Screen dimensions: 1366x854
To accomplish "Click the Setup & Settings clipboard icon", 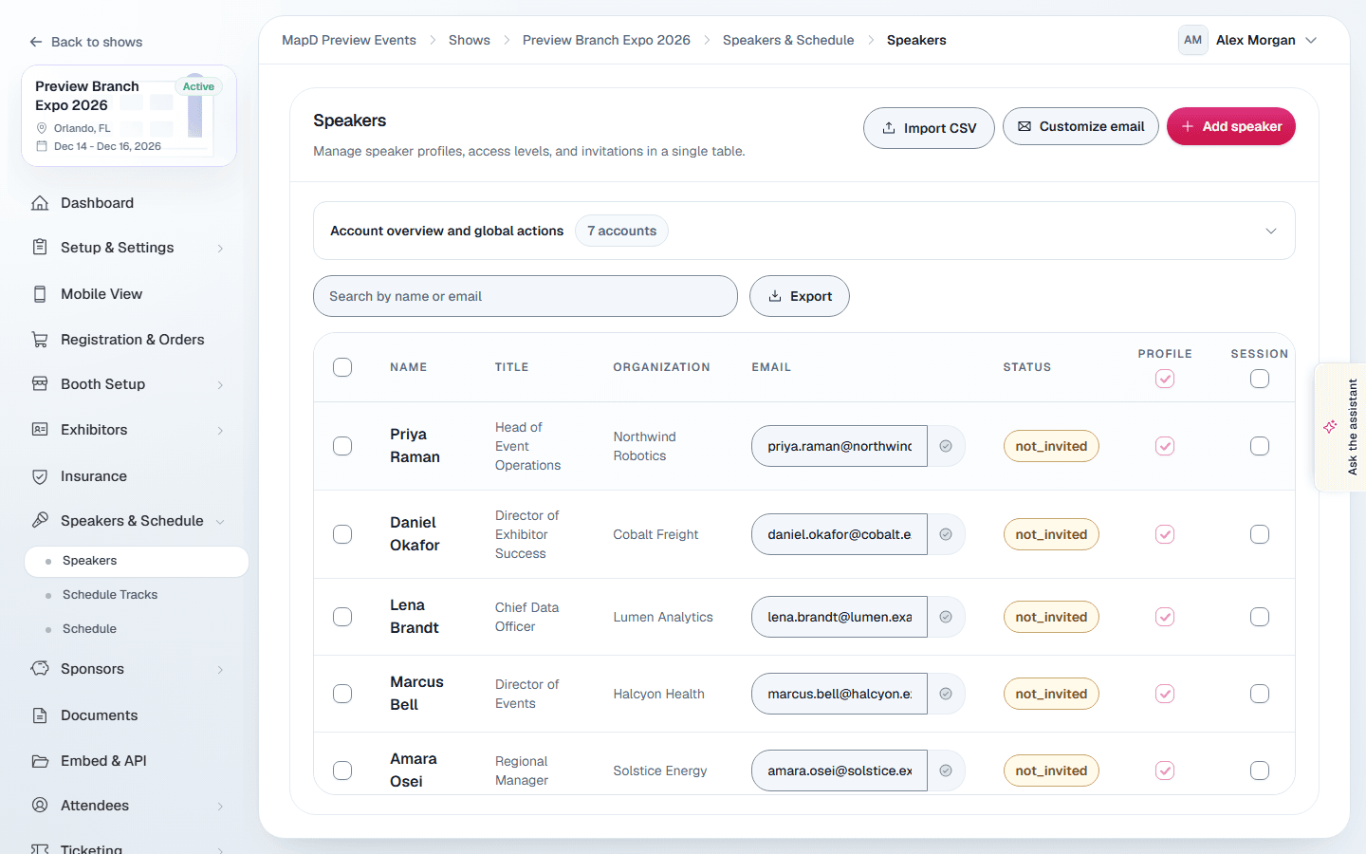I will pos(40,248).
